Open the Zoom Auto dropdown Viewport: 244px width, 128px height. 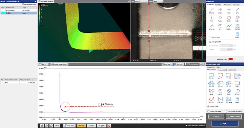point(158,1)
